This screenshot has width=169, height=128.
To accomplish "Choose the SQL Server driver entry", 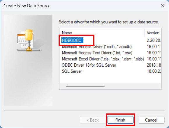I will 72,71.
